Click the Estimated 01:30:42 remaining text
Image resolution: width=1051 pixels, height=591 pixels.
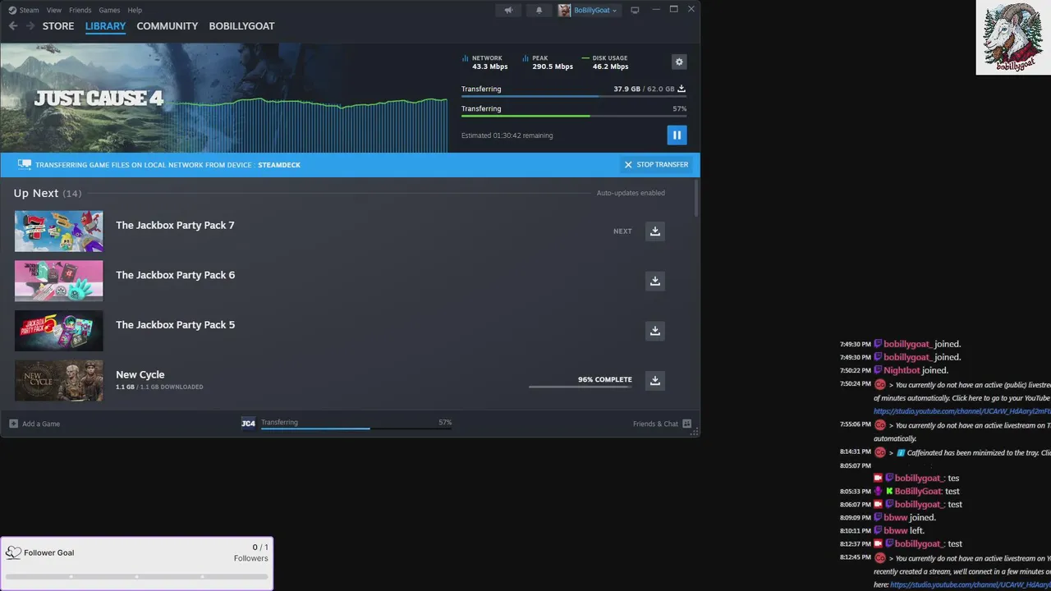[x=507, y=135]
